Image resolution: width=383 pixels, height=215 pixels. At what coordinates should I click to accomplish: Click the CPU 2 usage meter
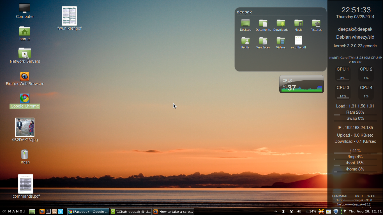point(366,74)
